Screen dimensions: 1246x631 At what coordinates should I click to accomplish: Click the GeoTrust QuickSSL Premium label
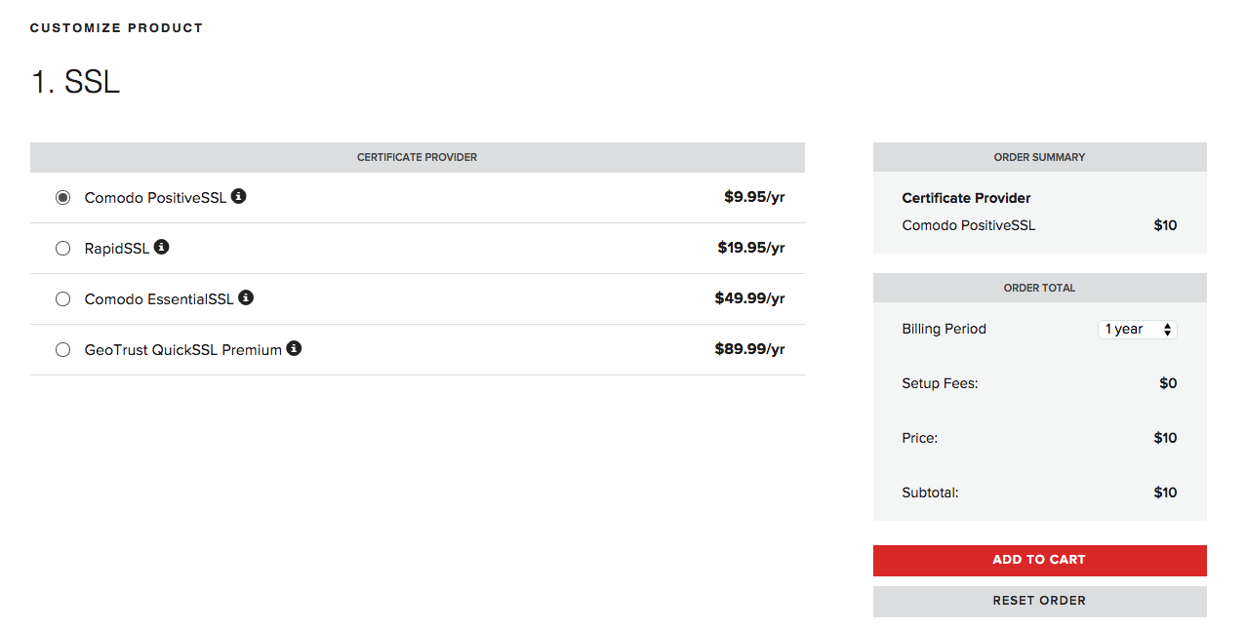(183, 350)
